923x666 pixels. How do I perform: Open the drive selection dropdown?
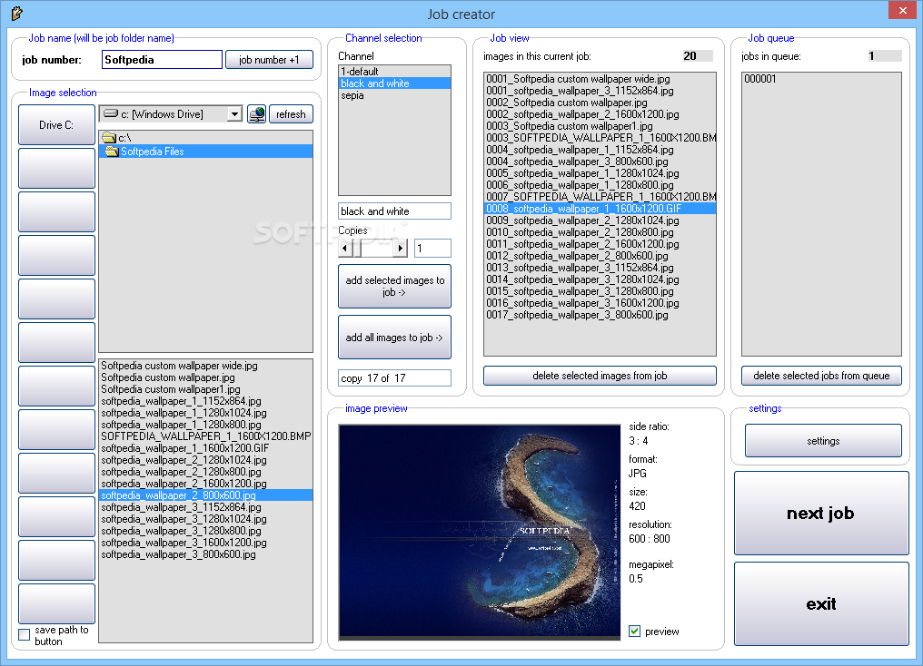pos(235,114)
